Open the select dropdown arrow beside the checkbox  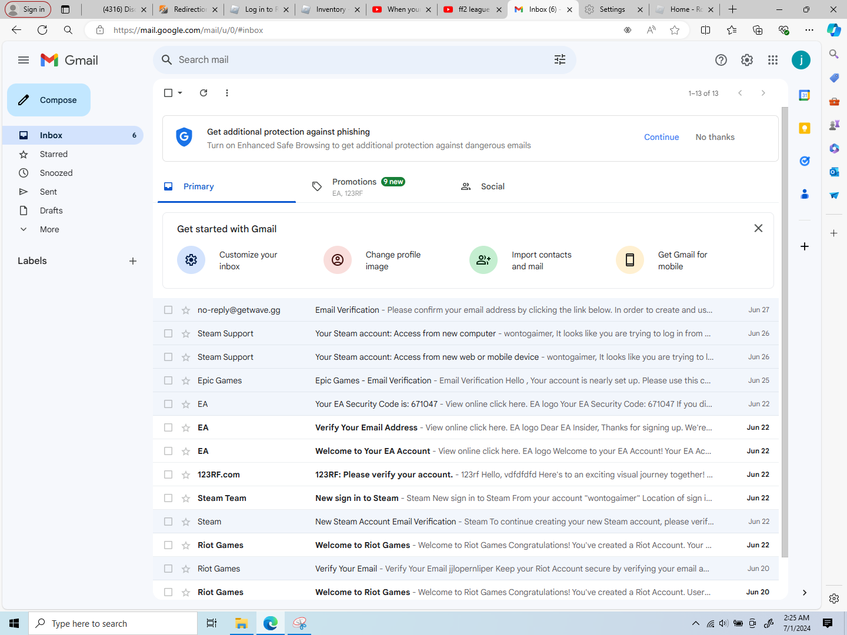[180, 93]
